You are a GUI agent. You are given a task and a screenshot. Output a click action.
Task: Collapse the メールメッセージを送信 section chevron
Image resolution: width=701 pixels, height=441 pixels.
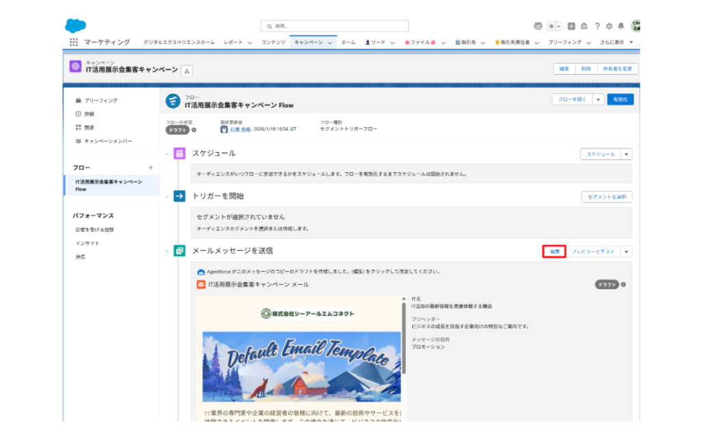pos(167,251)
